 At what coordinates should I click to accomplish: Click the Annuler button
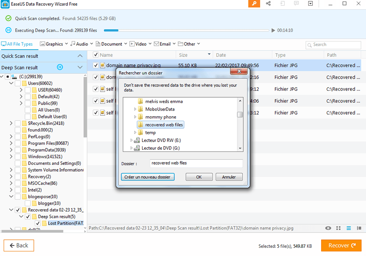pos(229,177)
